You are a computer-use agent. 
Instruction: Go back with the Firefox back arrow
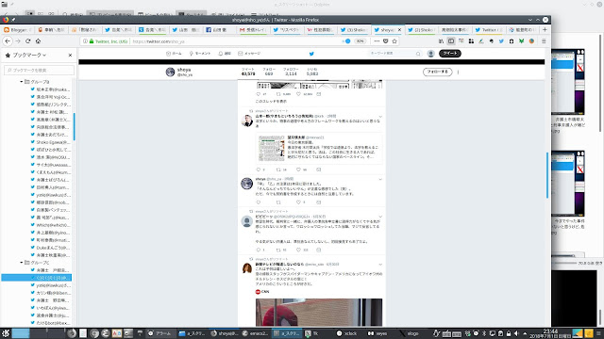pos(8,41)
